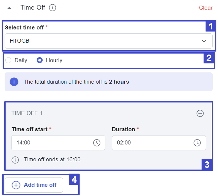Select the Daily radio button
The image size is (218, 196).
tap(8, 60)
